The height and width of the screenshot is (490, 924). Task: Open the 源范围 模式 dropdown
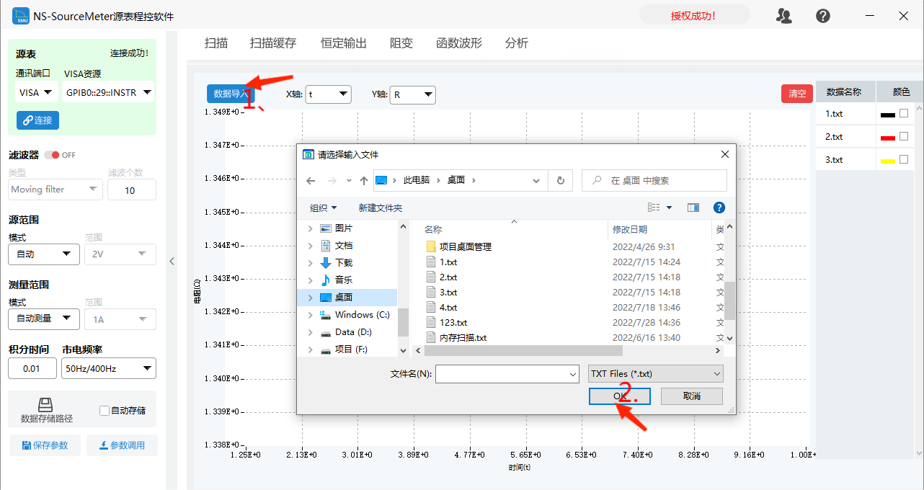(44, 254)
